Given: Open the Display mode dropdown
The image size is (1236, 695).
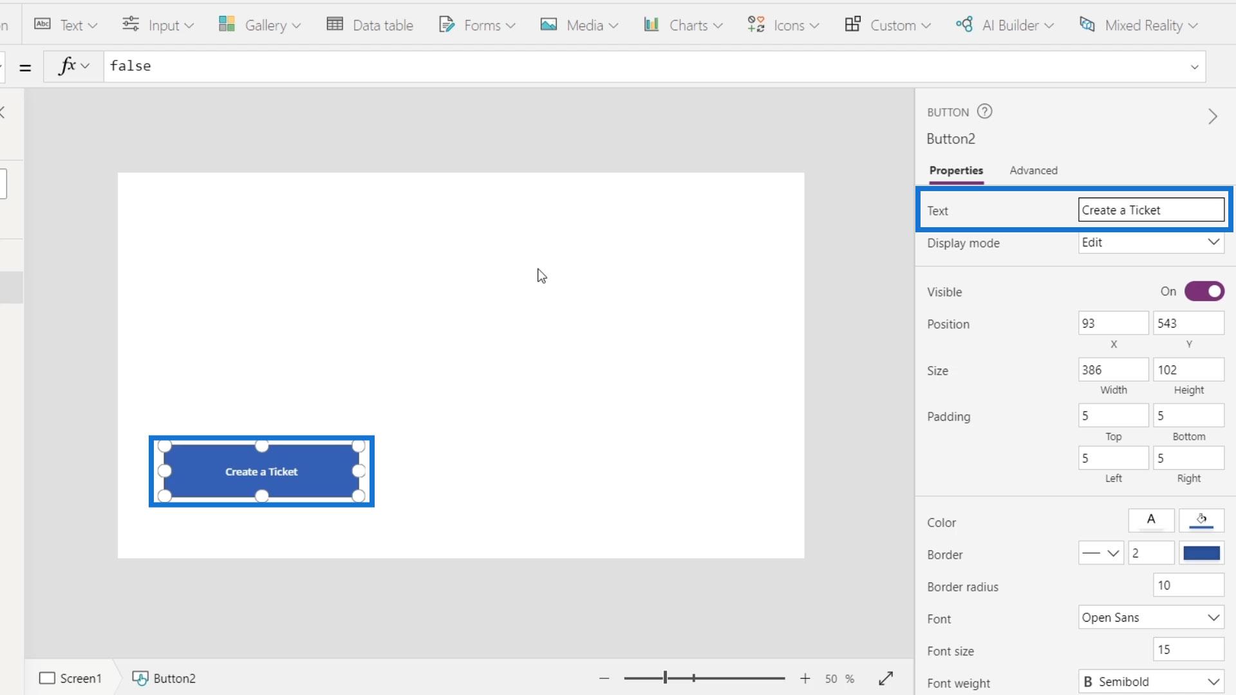Looking at the screenshot, I should point(1151,243).
